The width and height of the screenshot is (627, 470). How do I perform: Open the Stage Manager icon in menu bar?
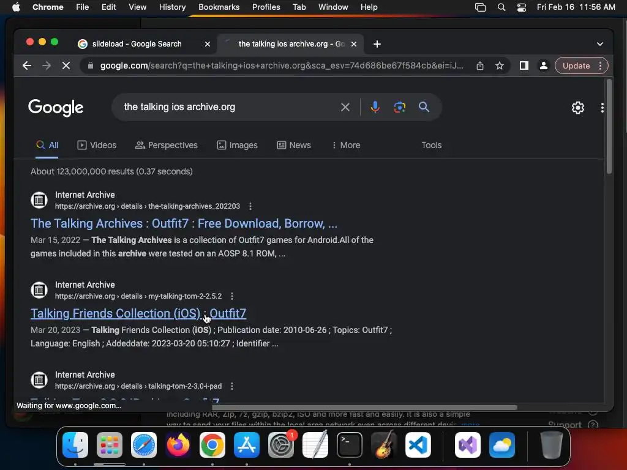click(x=480, y=7)
